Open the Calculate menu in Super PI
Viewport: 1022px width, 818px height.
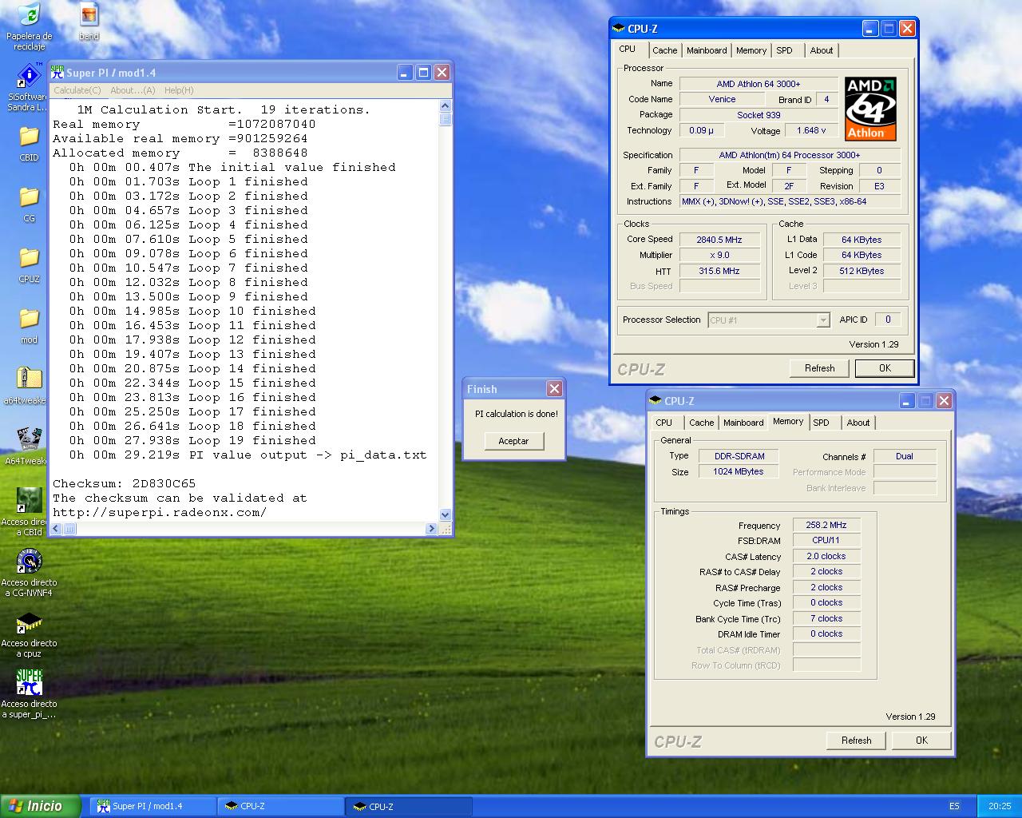point(77,90)
